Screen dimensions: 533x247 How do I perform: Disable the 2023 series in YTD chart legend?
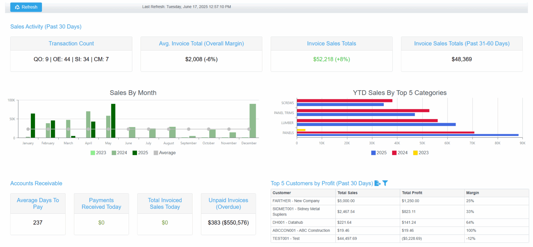421,152
